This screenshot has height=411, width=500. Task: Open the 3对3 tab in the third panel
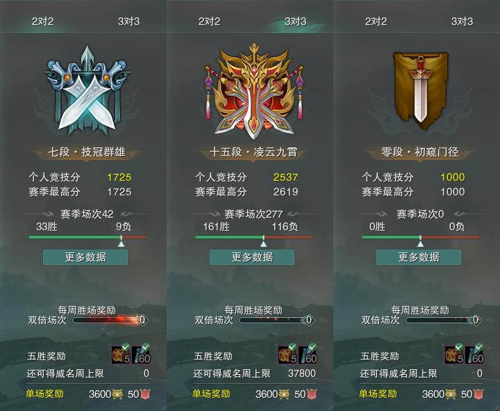coord(462,22)
